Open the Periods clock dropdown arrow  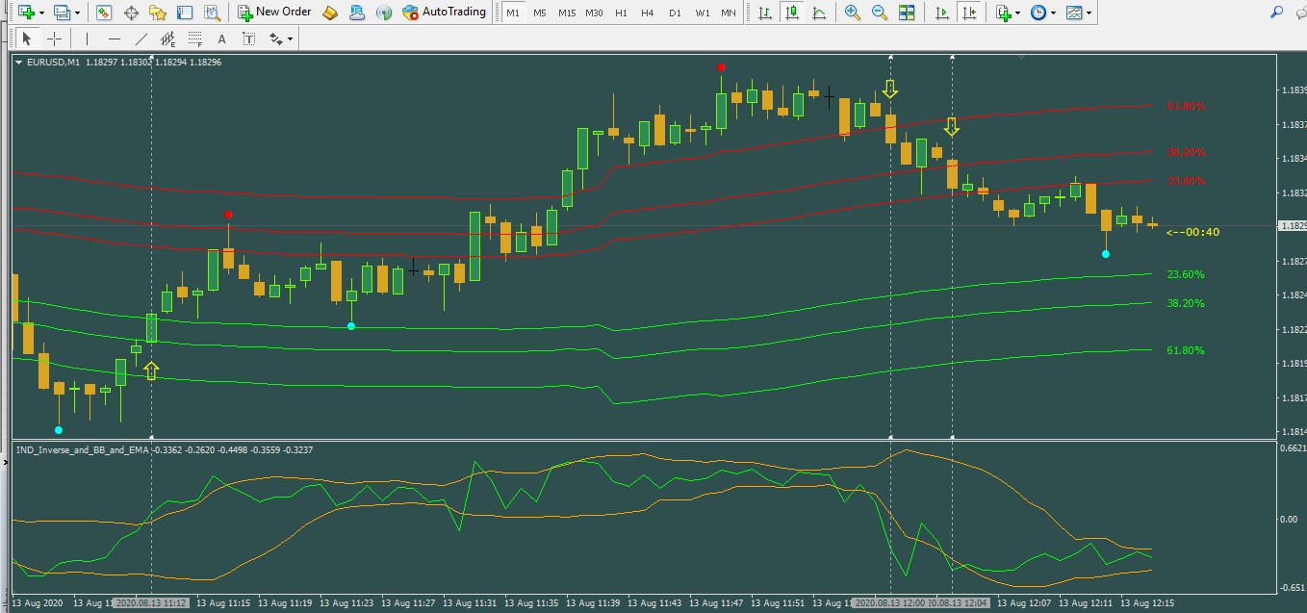1054,13
